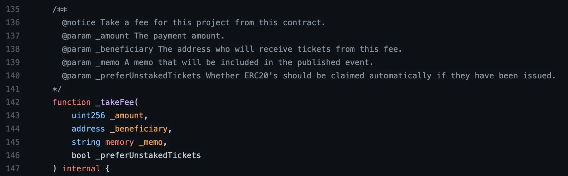
Task: Select line number 142 at the function declaration
Action: [x=13, y=102]
